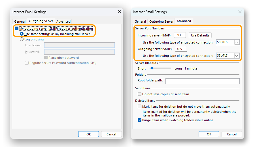Image resolution: width=255 pixels, height=147 pixels.
Task: Uncheck outgoing server requires authentication checkbox
Action: (x=17, y=29)
